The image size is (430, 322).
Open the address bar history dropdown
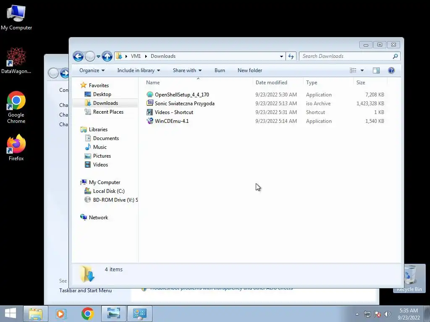(281, 57)
